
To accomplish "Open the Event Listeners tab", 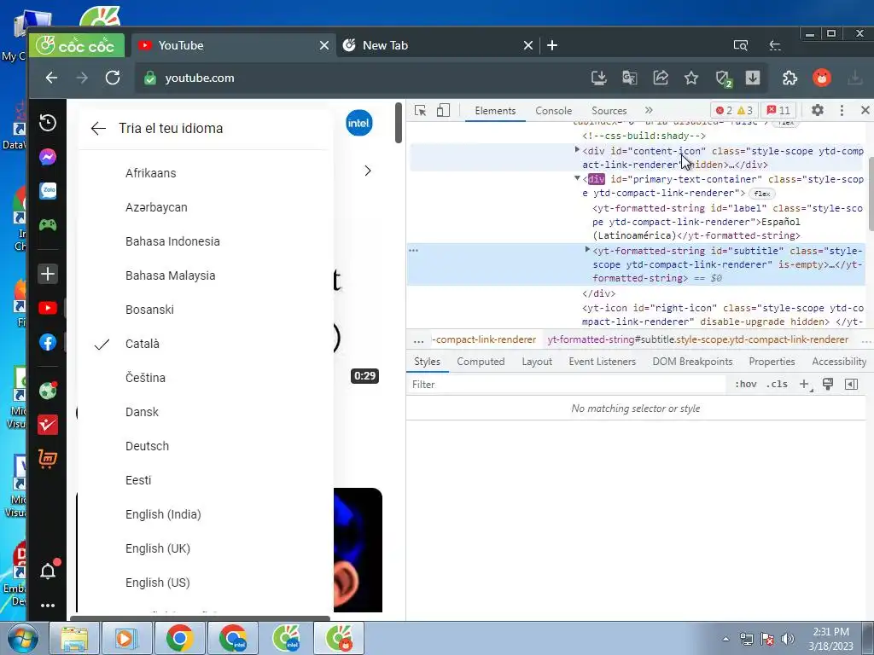I will point(602,362).
